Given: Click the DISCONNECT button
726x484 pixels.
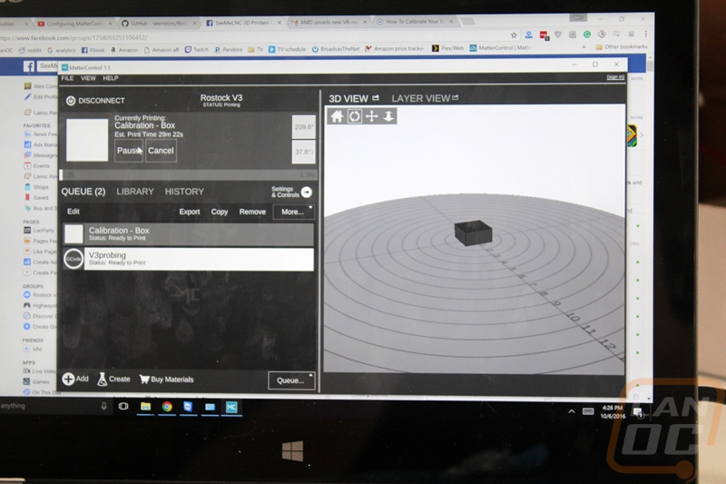Looking at the screenshot, I should point(95,101).
